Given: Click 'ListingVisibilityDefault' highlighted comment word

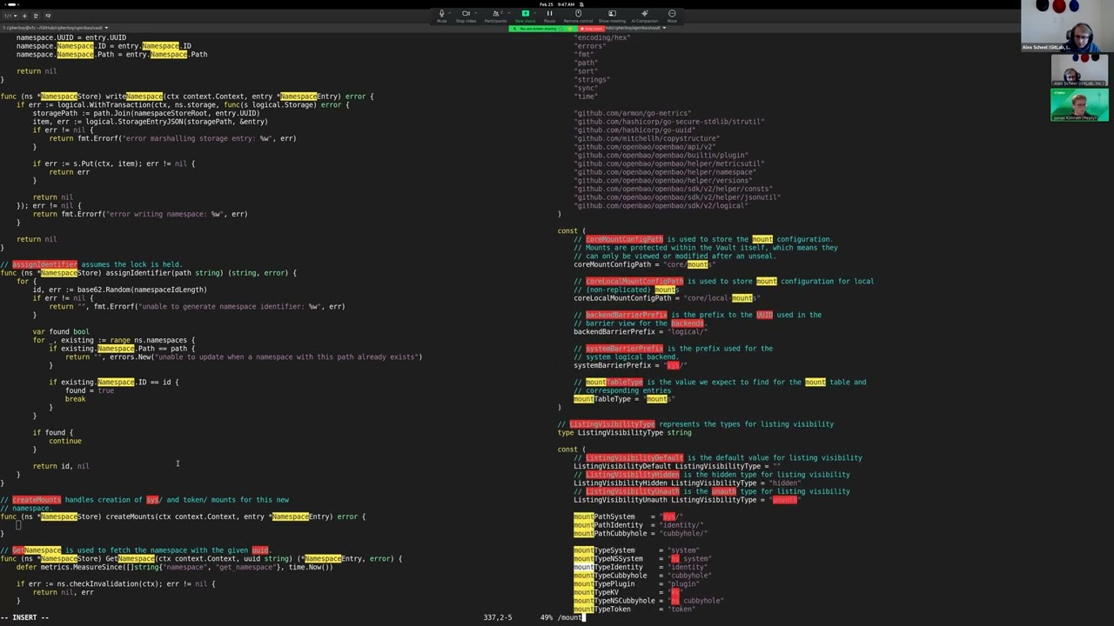Looking at the screenshot, I should point(634,457).
